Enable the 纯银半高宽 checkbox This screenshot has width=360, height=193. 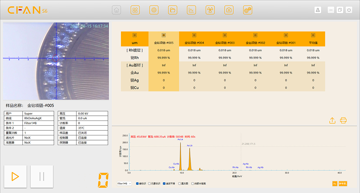[x=193, y=184]
